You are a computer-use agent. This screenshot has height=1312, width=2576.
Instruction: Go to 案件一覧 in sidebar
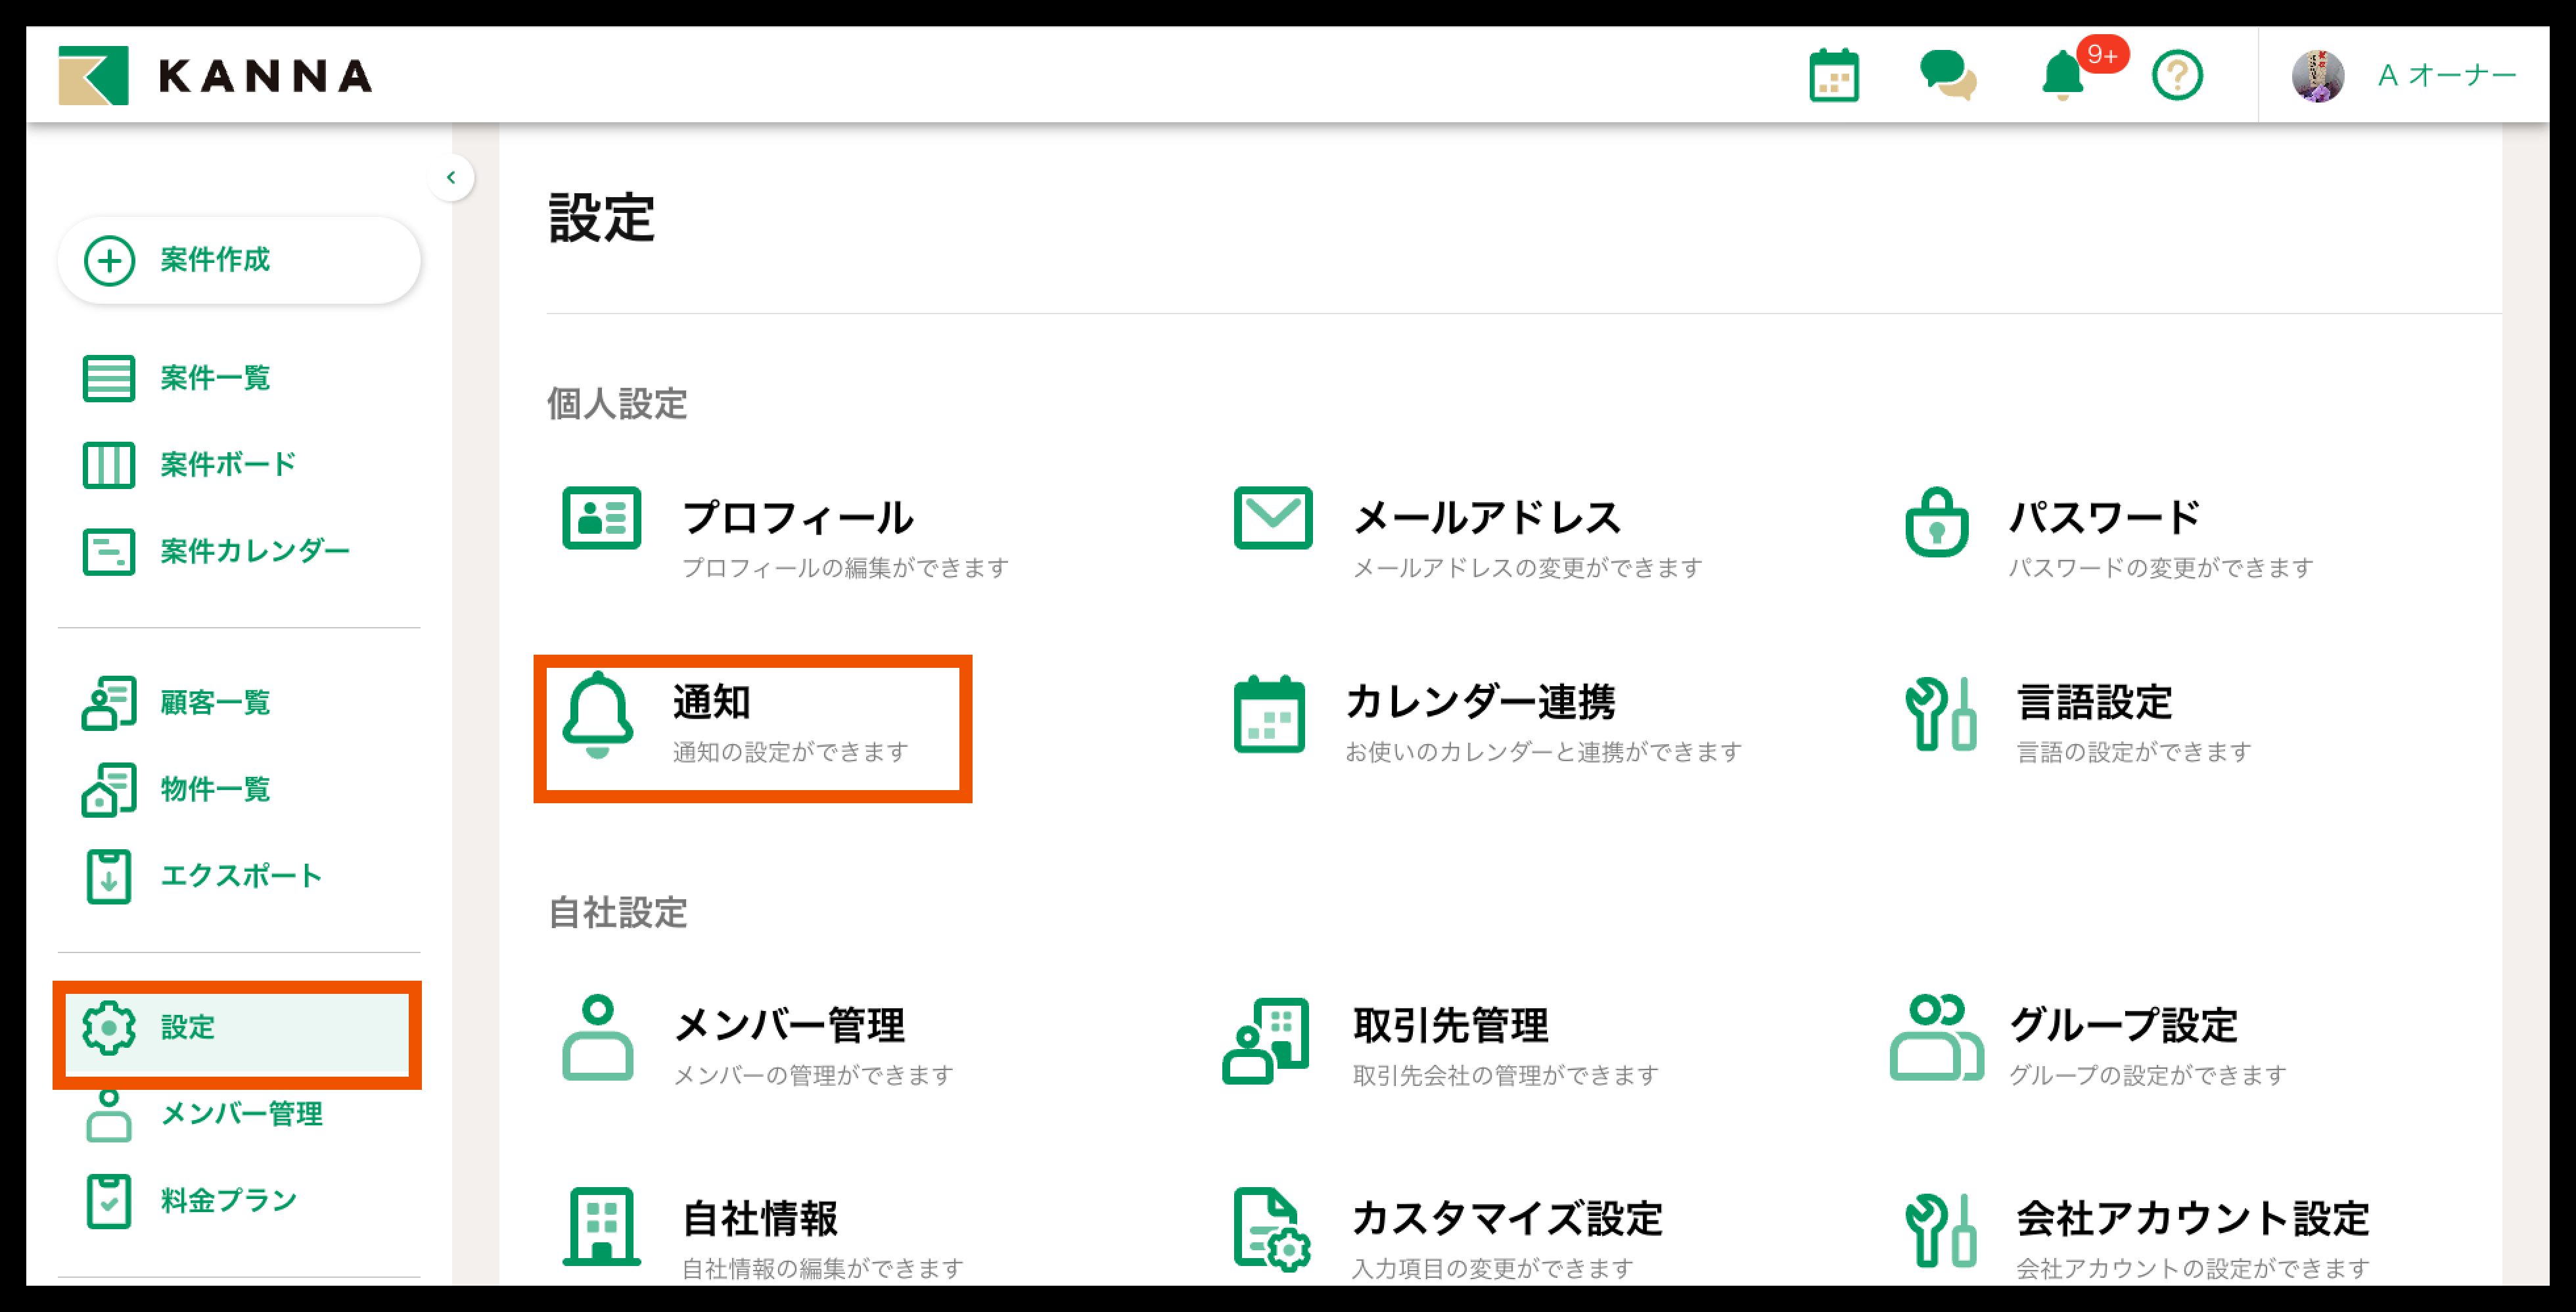[215, 378]
